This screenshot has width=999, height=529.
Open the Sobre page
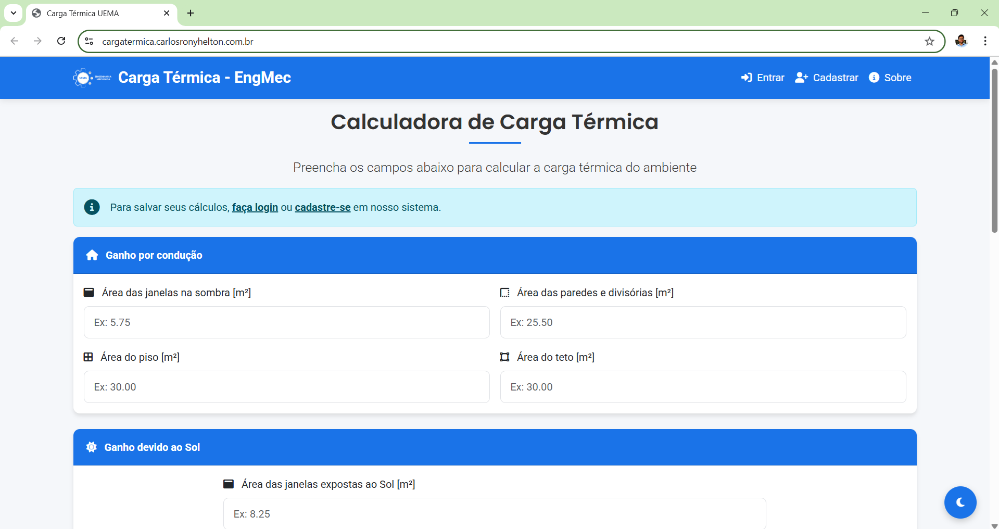click(x=890, y=78)
